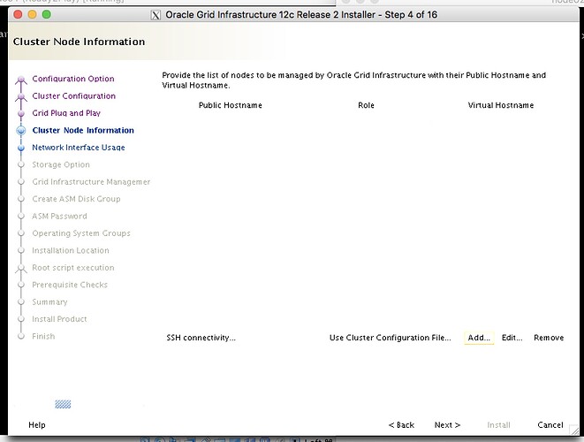Click the X11 icon in title bar
This screenshot has height=442, width=584.
pos(155,15)
